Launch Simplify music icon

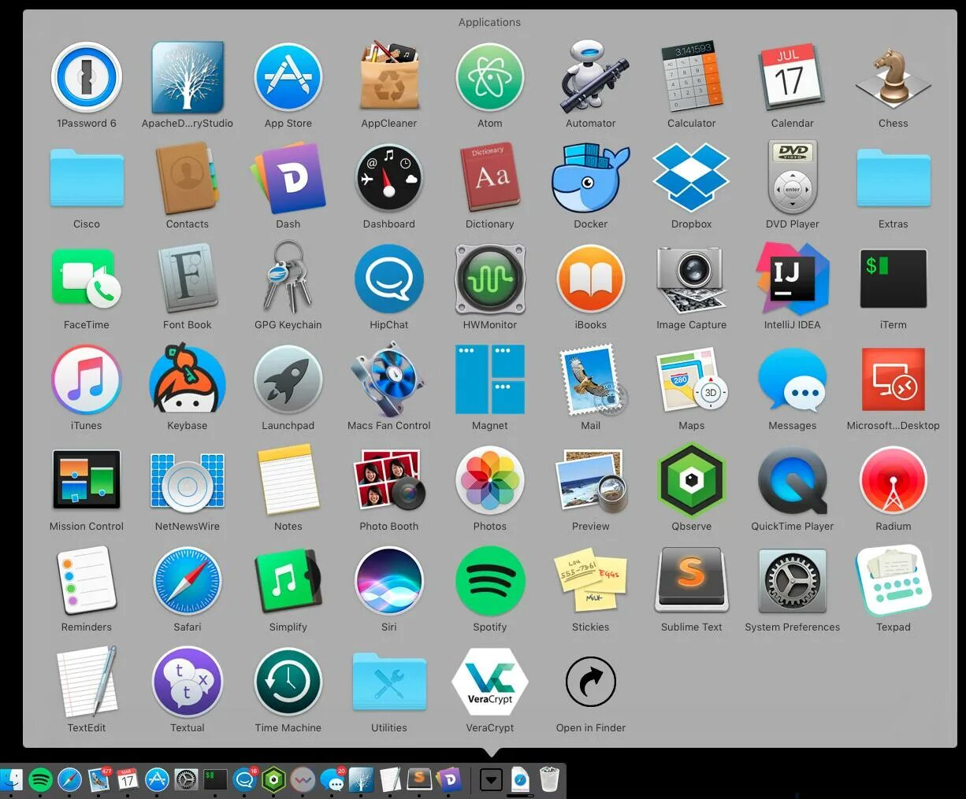288,582
